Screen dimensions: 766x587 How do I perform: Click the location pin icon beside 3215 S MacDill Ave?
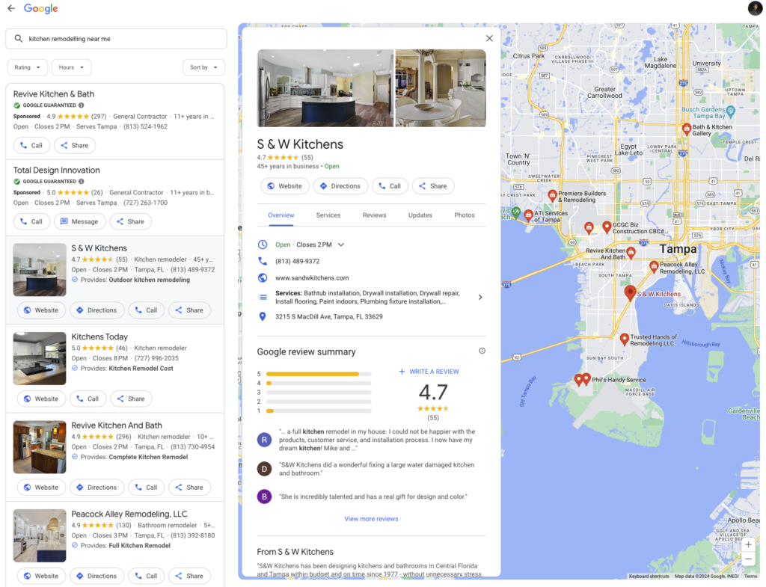coord(263,316)
